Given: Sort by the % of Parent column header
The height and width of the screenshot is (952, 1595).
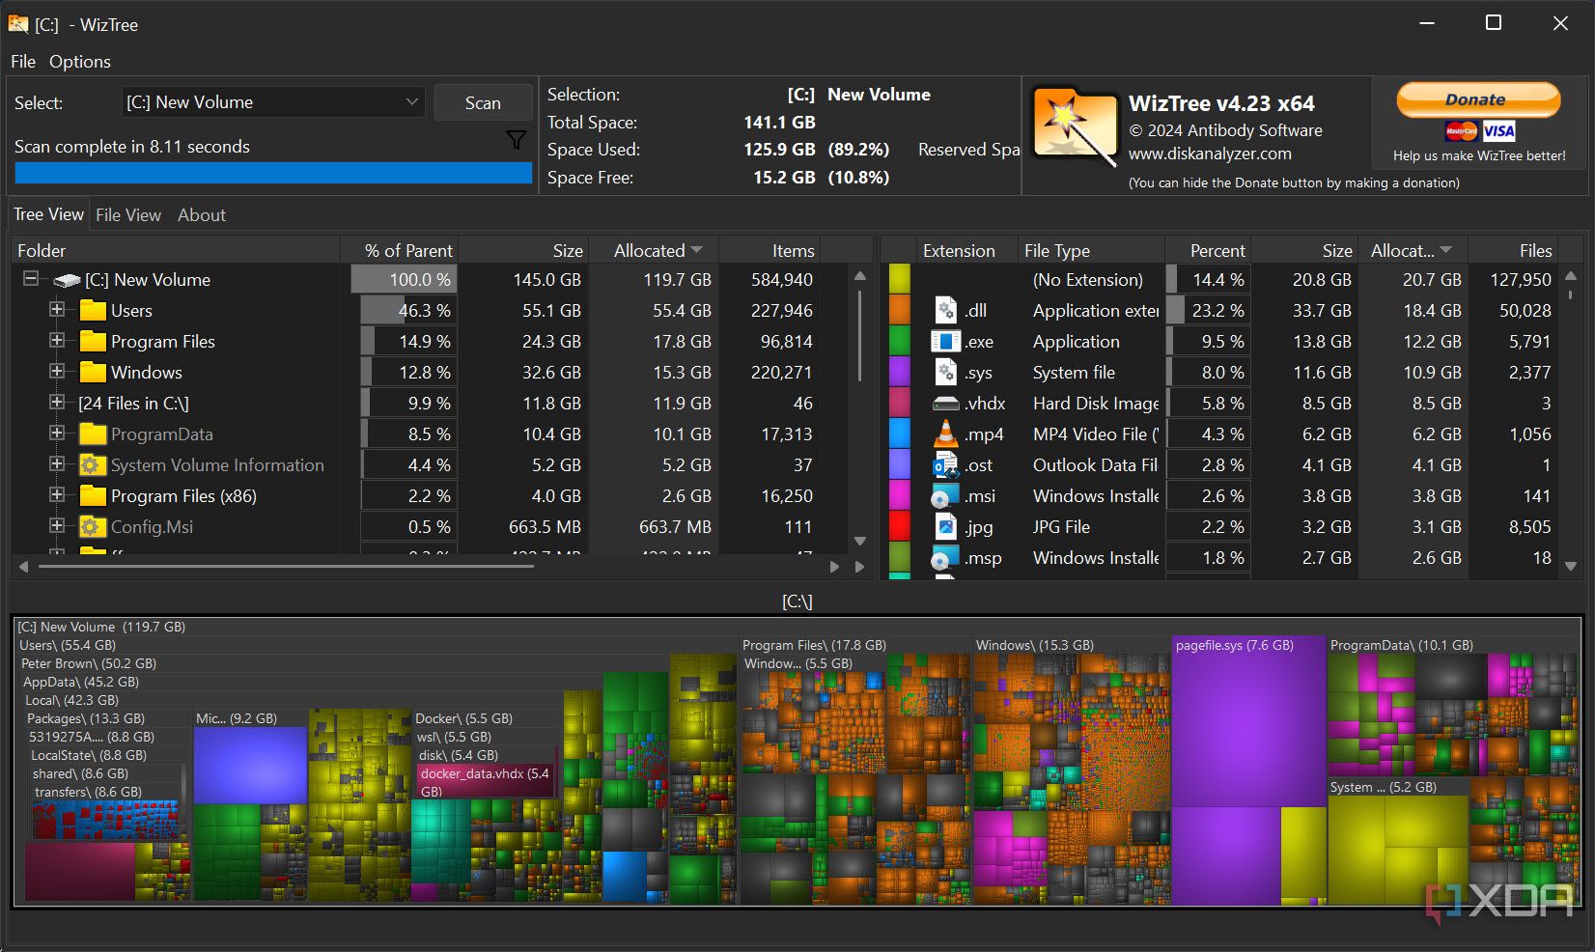Looking at the screenshot, I should coord(400,250).
